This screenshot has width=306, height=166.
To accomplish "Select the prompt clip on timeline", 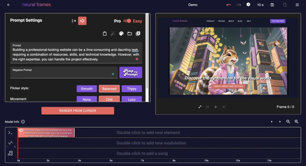I will (46, 133).
